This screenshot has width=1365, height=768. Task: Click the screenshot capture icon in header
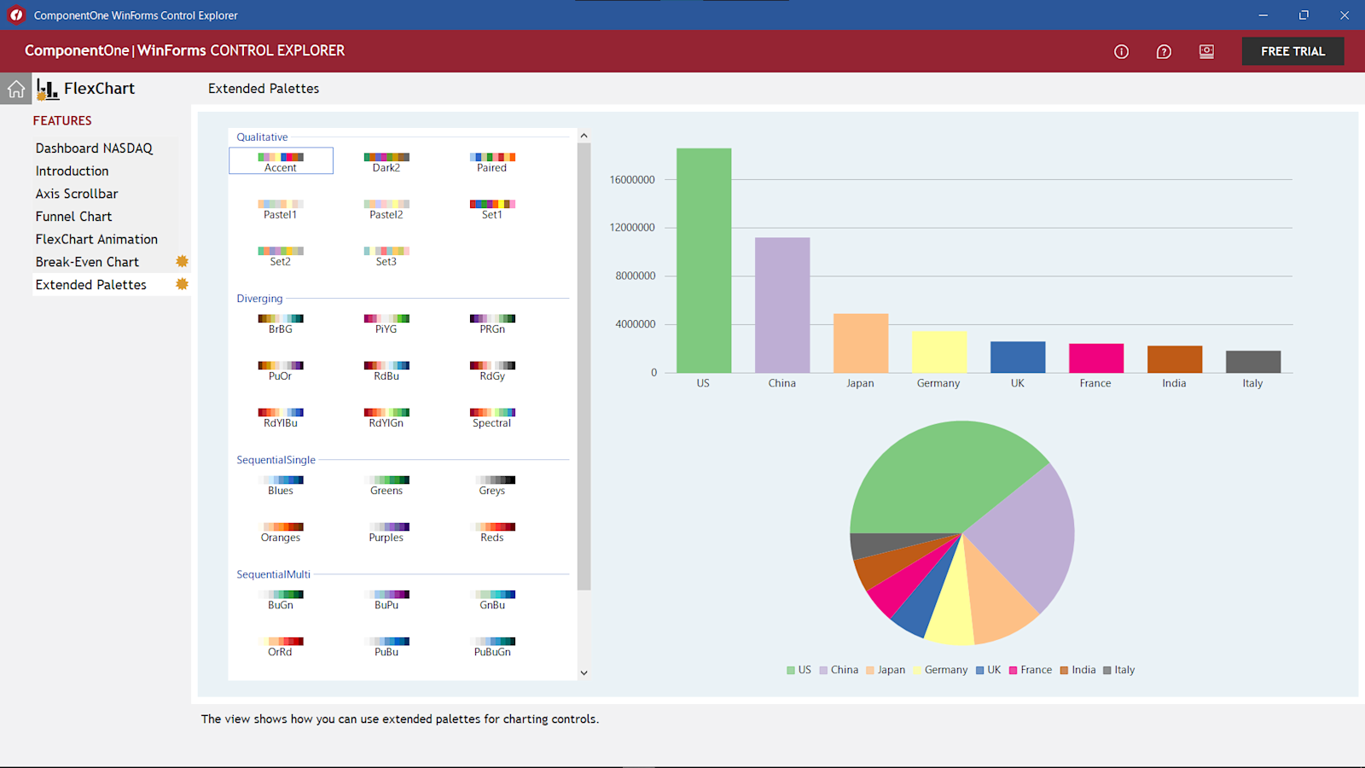pos(1206,51)
